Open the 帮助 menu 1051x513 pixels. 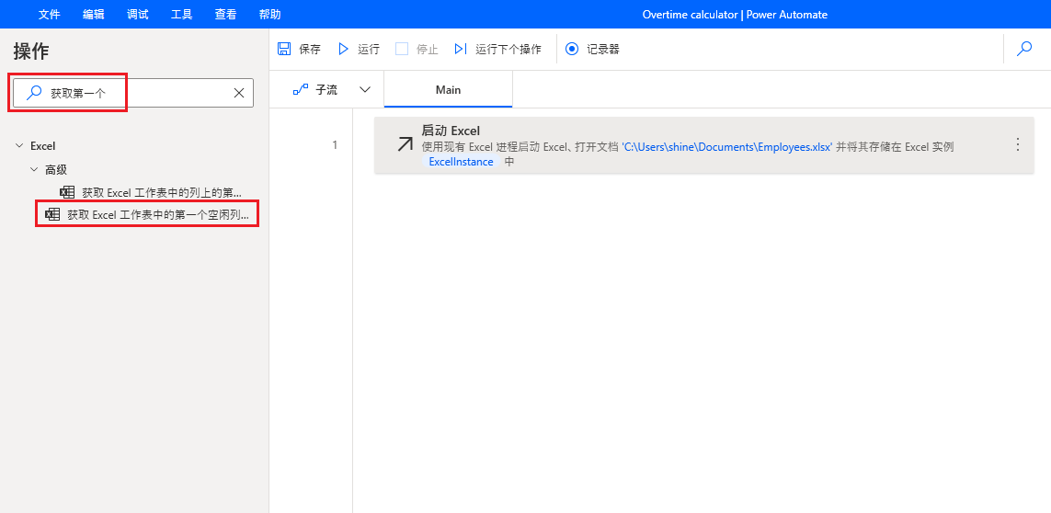tap(269, 14)
